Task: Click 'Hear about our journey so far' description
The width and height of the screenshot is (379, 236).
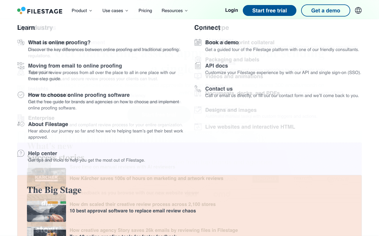Action: [106, 134]
